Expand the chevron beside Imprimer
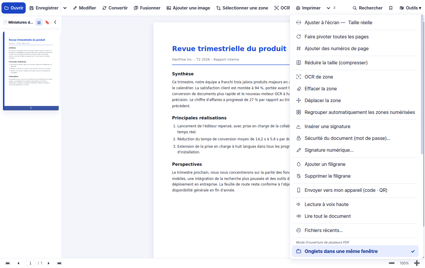Screen dimensions: 425x268 tap(328, 8)
